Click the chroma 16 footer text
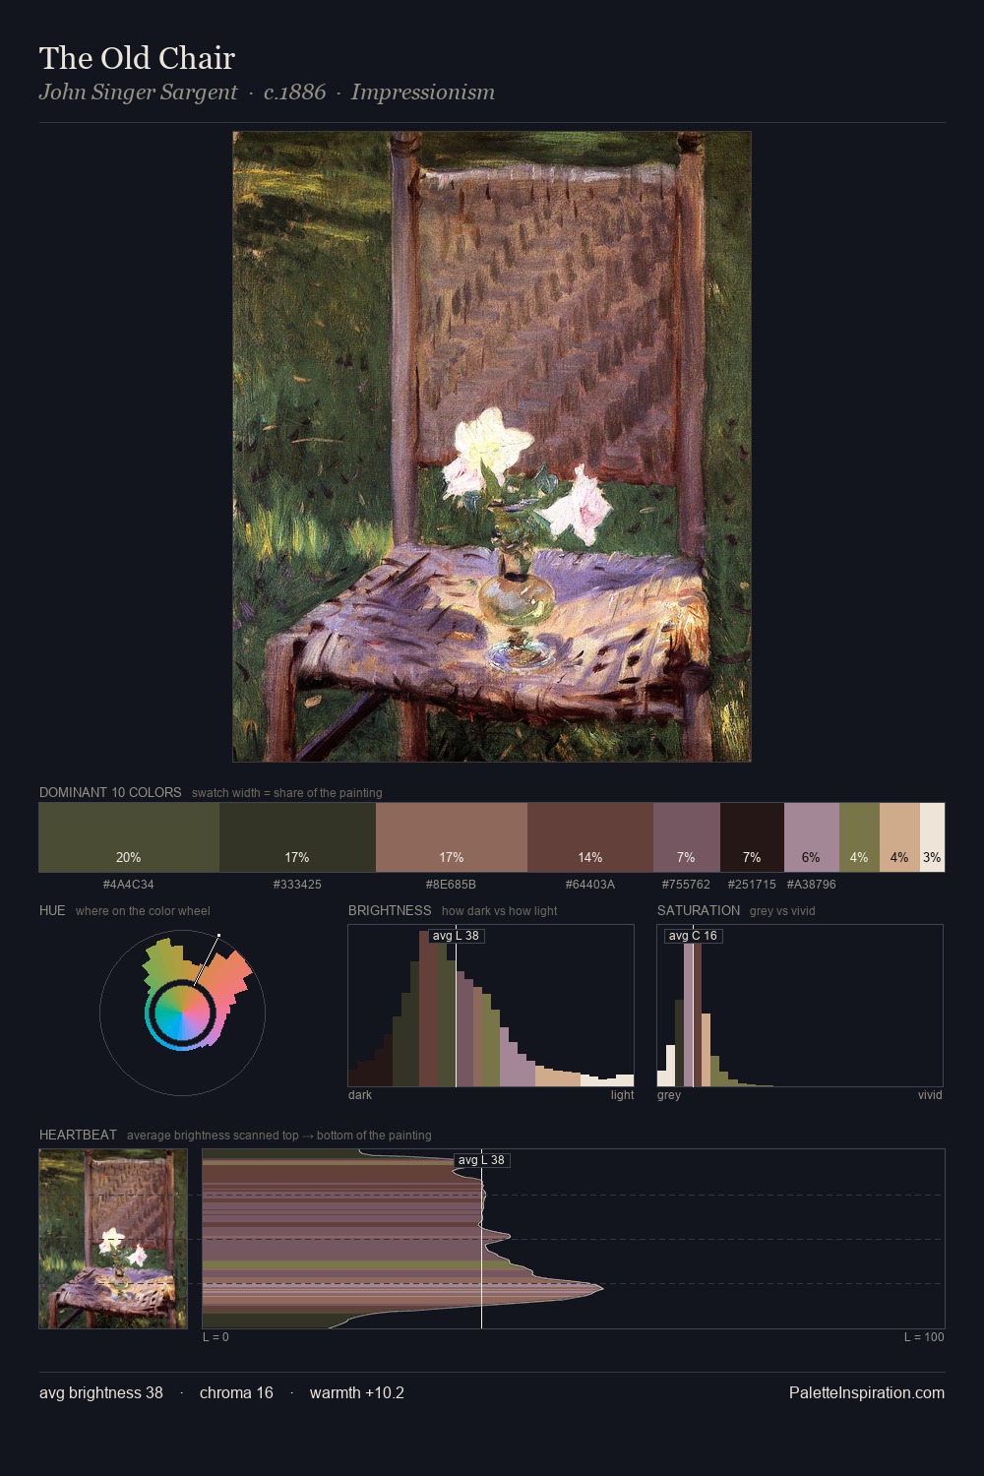Viewport: 984px width, 1476px height. (236, 1392)
